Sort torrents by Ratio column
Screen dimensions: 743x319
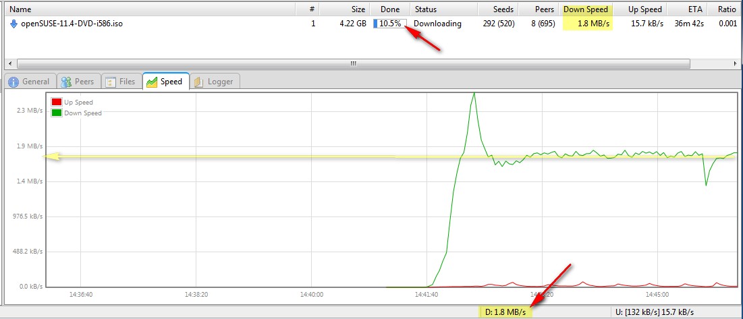tap(724, 9)
